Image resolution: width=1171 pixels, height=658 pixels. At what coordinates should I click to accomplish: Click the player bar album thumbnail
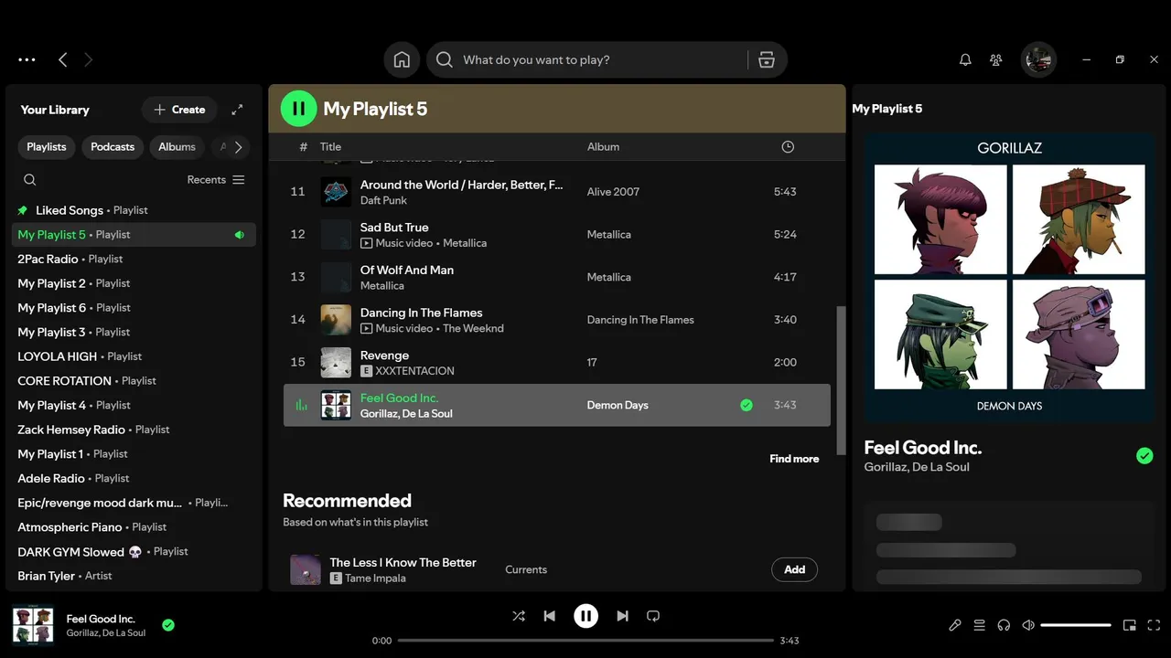tap(33, 625)
